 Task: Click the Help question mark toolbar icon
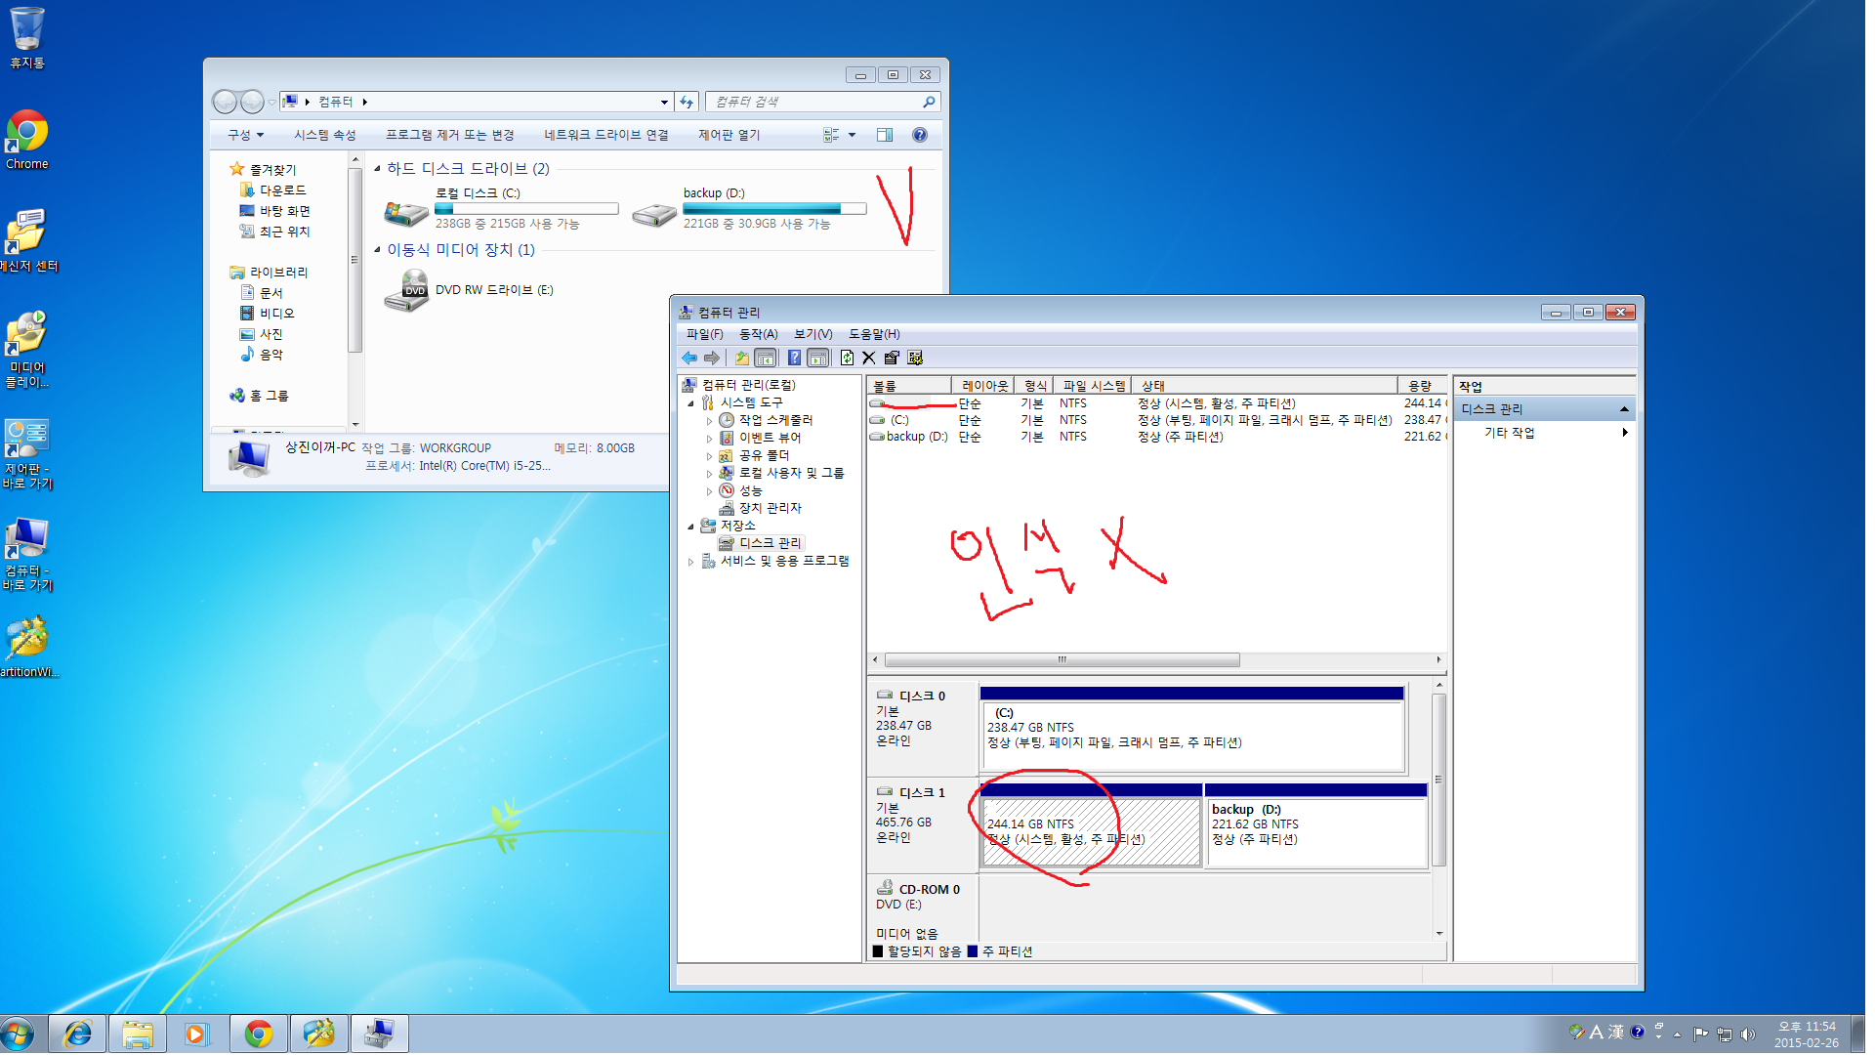795,358
